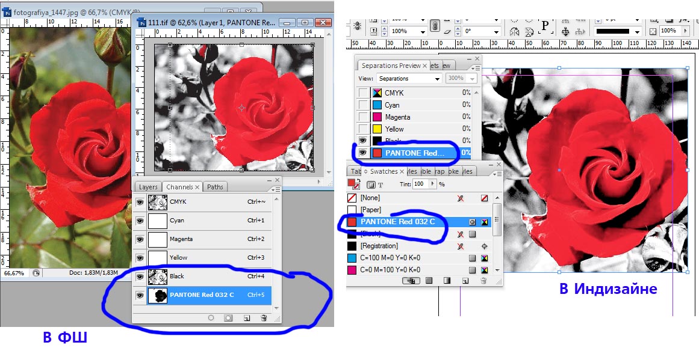
Task: Create new channel in Photoshop Channels panel
Action: (x=246, y=318)
